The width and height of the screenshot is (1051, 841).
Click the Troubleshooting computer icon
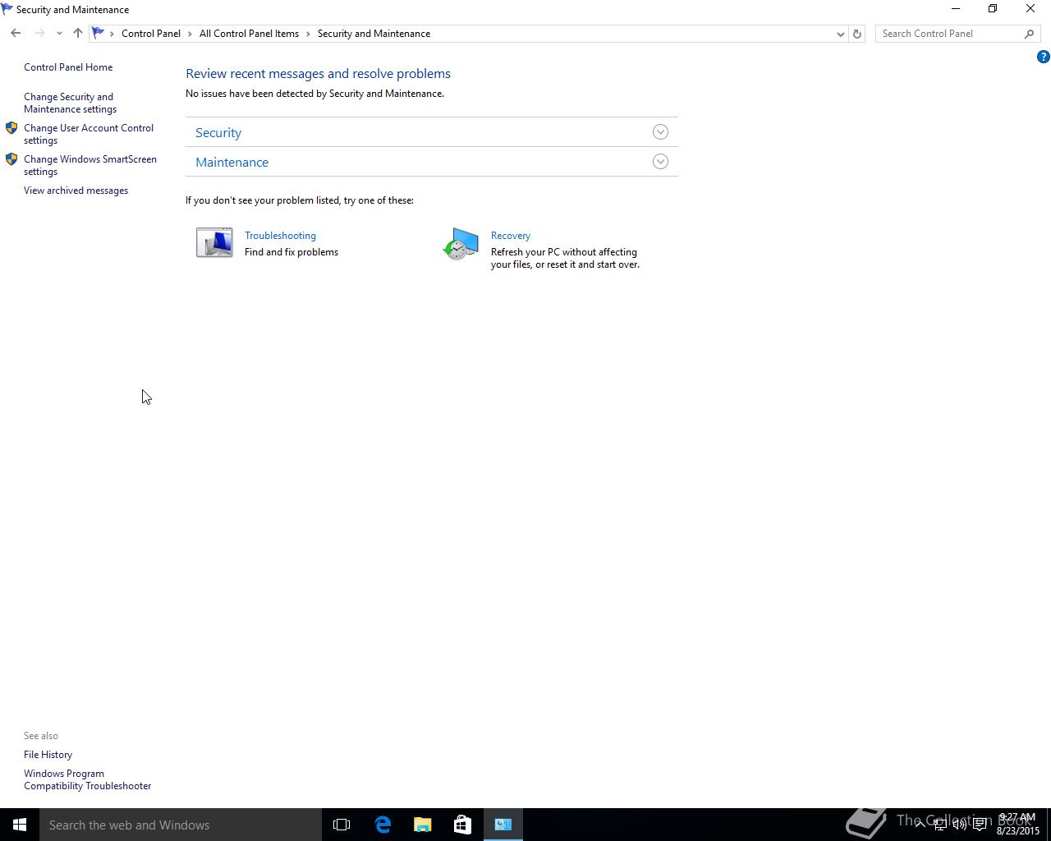214,243
